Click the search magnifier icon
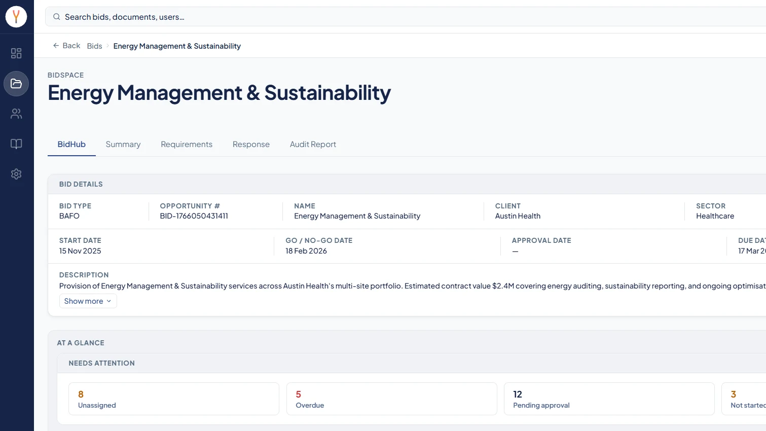Screen dimensions: 766x431 [x=57, y=17]
